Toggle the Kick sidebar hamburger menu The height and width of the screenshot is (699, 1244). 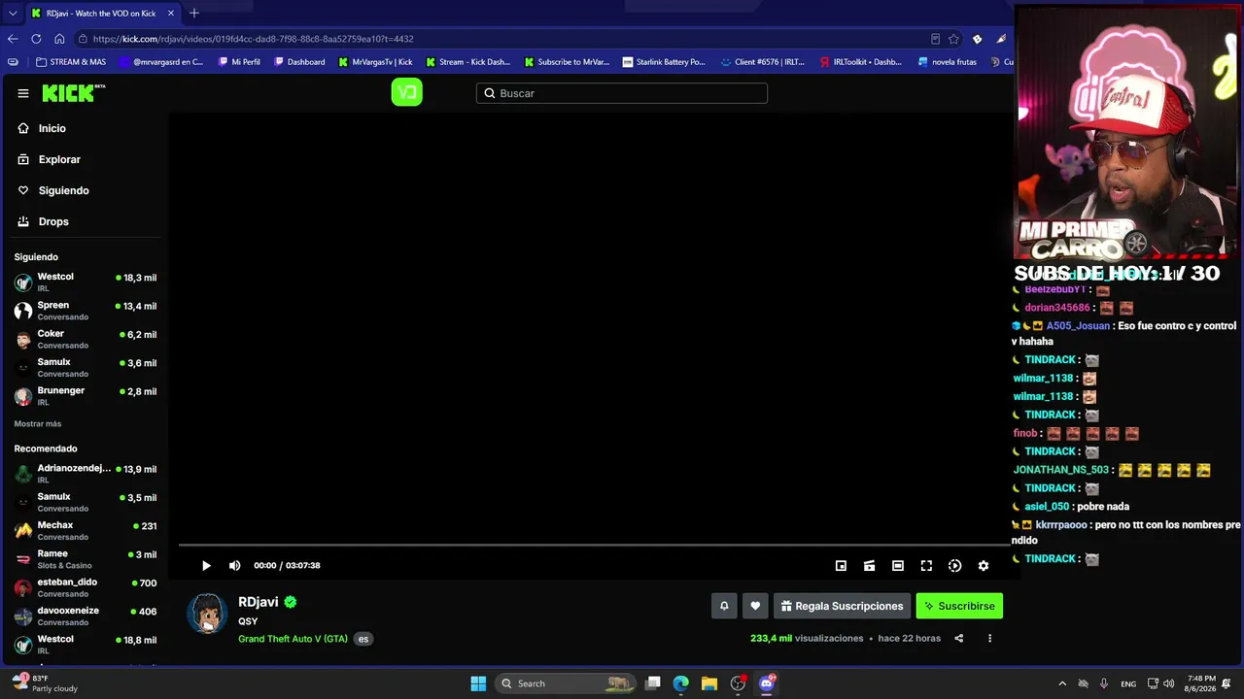click(x=23, y=93)
